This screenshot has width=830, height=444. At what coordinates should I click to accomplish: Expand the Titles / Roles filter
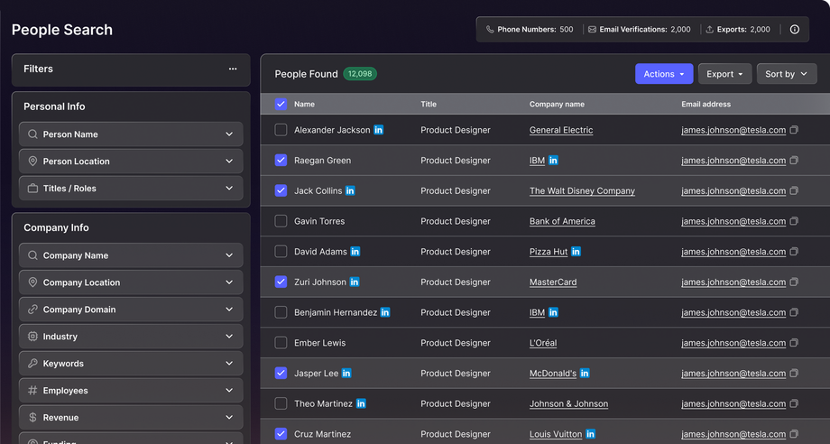[x=131, y=189]
